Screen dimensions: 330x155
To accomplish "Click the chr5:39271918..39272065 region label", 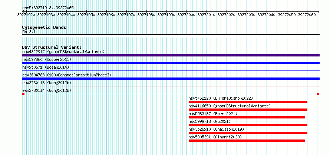I will tap(48, 8).
